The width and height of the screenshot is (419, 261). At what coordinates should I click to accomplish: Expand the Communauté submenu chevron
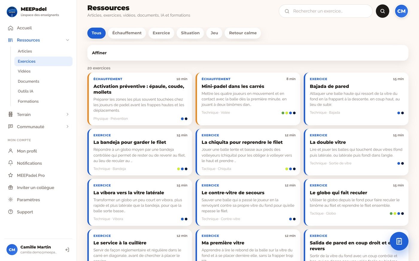pyautogui.click(x=68, y=127)
